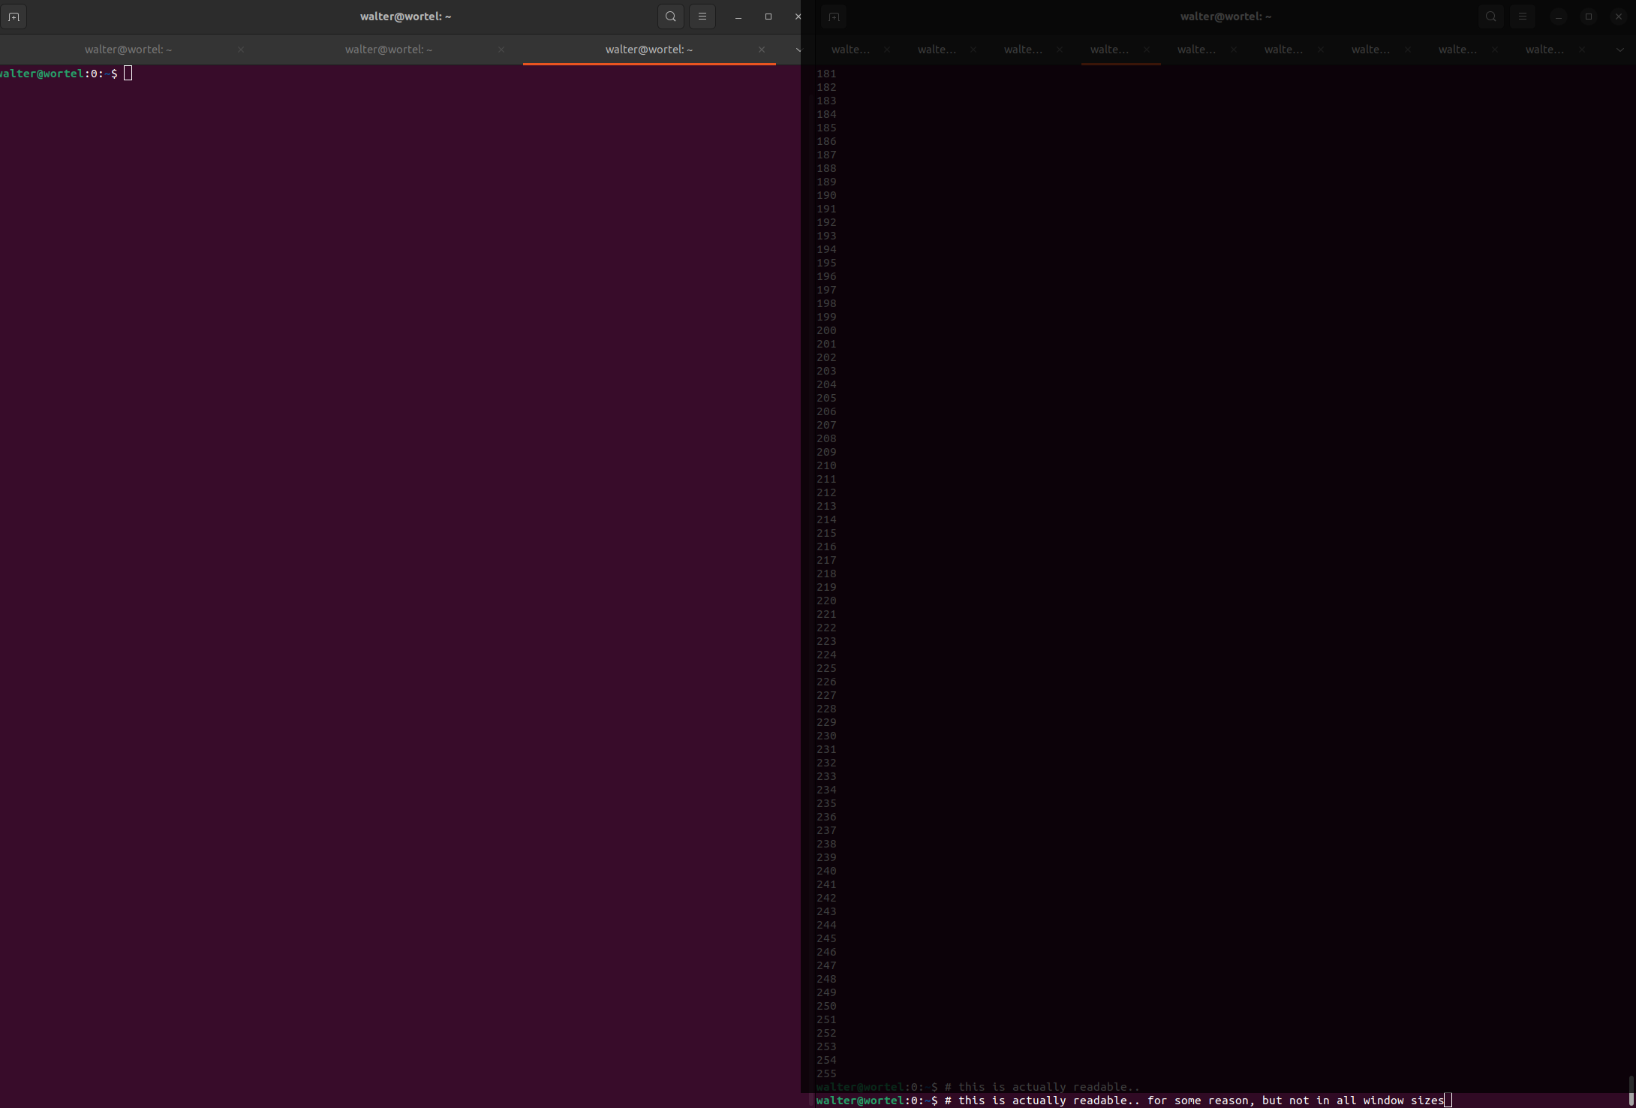Expand tab list dropdown in left terminal
This screenshot has width=1636, height=1108.
pos(798,50)
